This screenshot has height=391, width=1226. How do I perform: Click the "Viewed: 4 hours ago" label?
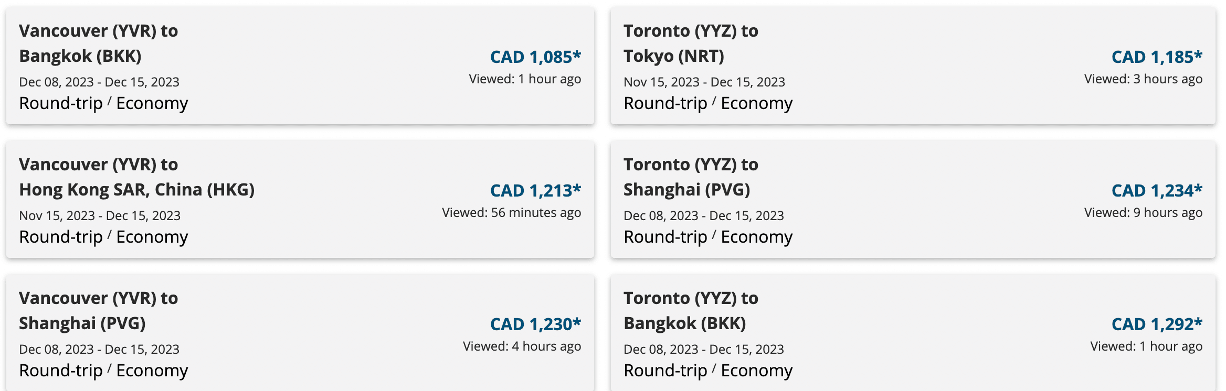pos(522,346)
